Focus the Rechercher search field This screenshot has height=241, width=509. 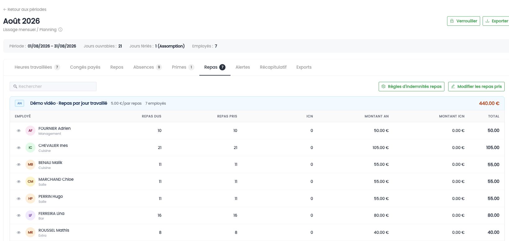point(53,87)
